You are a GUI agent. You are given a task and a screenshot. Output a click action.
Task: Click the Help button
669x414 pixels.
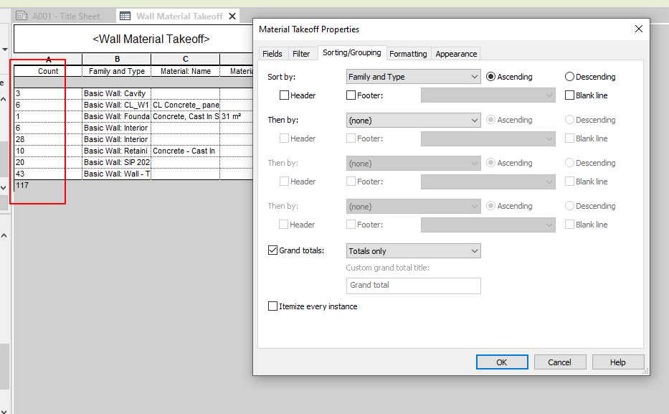tap(618, 362)
